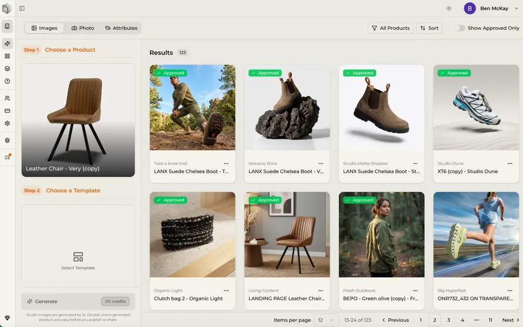
Task: Open the help question mark sidebar icon
Action: coord(7,81)
